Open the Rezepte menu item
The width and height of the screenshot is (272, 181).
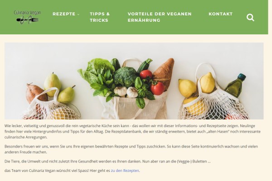64,14
